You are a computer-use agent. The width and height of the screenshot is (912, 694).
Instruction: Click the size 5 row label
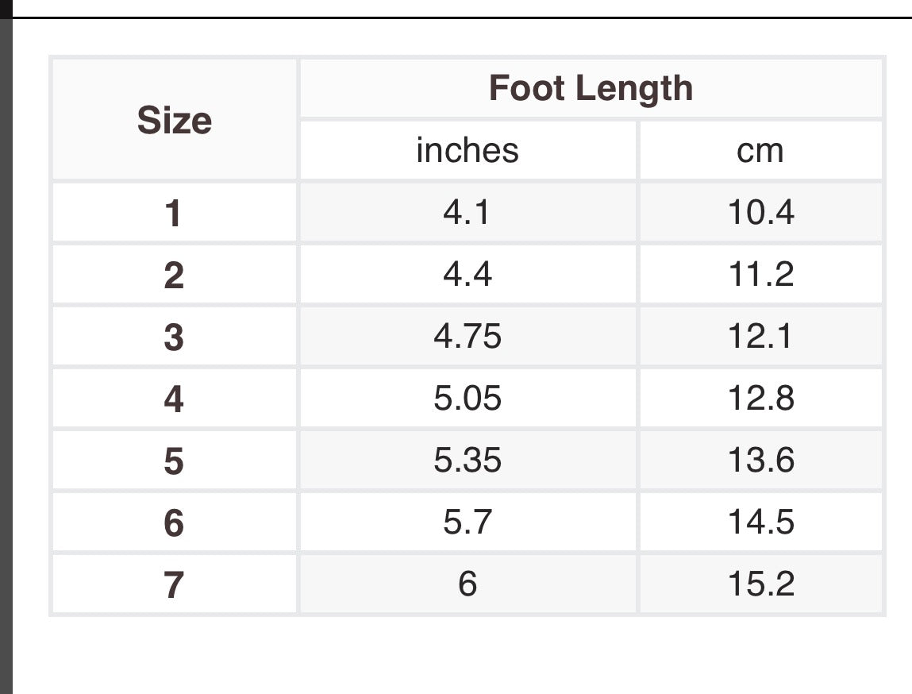174,461
